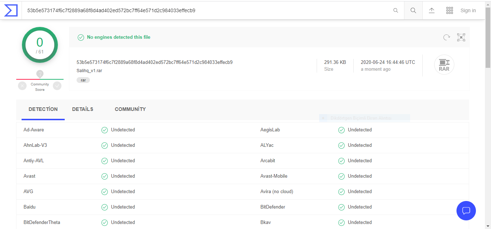The height and width of the screenshot is (229, 491).
Task: Click the Undetected check icon for BitDefender
Action: pos(341,207)
